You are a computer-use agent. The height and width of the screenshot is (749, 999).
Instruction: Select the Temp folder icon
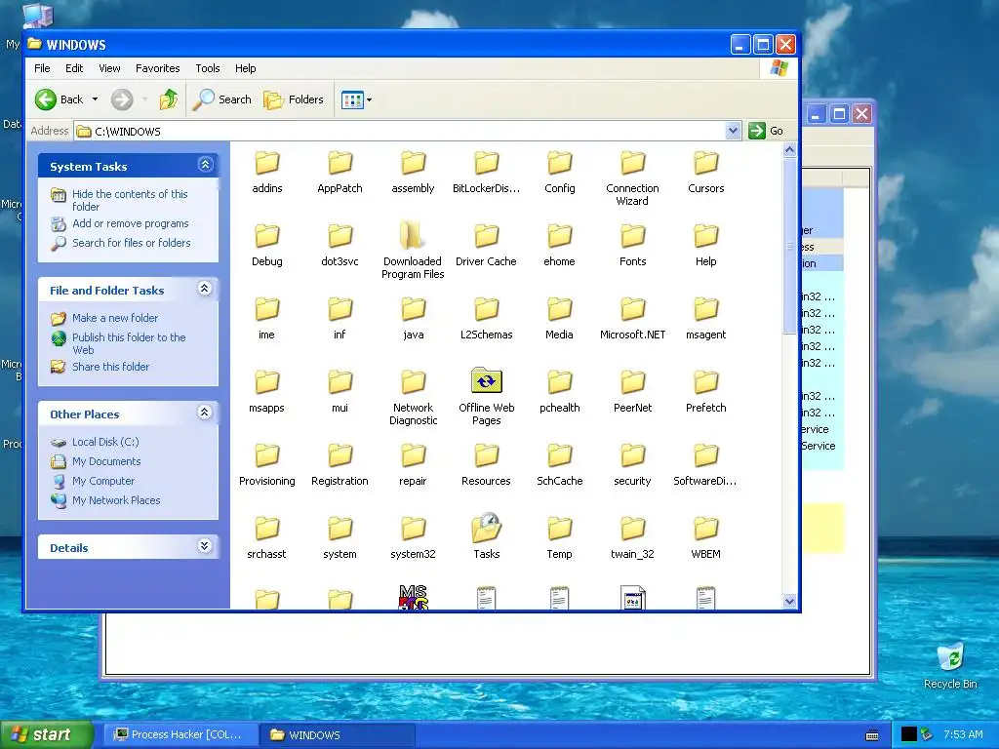559,529
